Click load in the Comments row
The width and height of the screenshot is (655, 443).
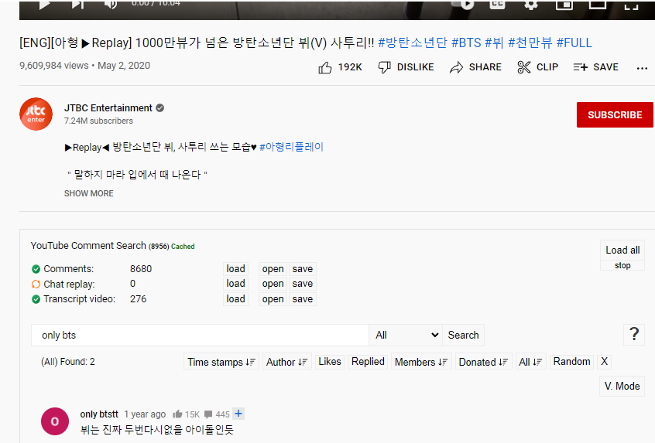[235, 269]
